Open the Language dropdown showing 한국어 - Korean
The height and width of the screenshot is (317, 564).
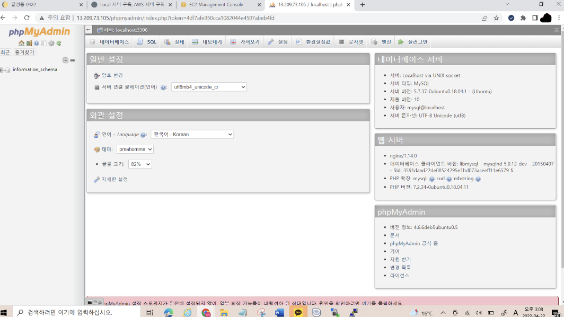tap(192, 134)
